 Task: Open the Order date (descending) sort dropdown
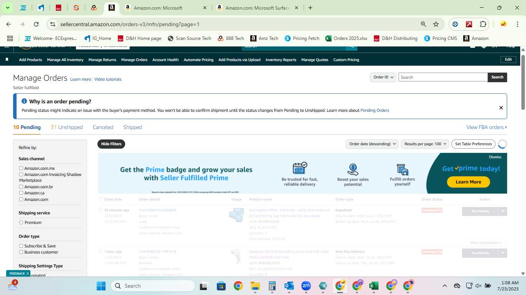click(x=372, y=144)
